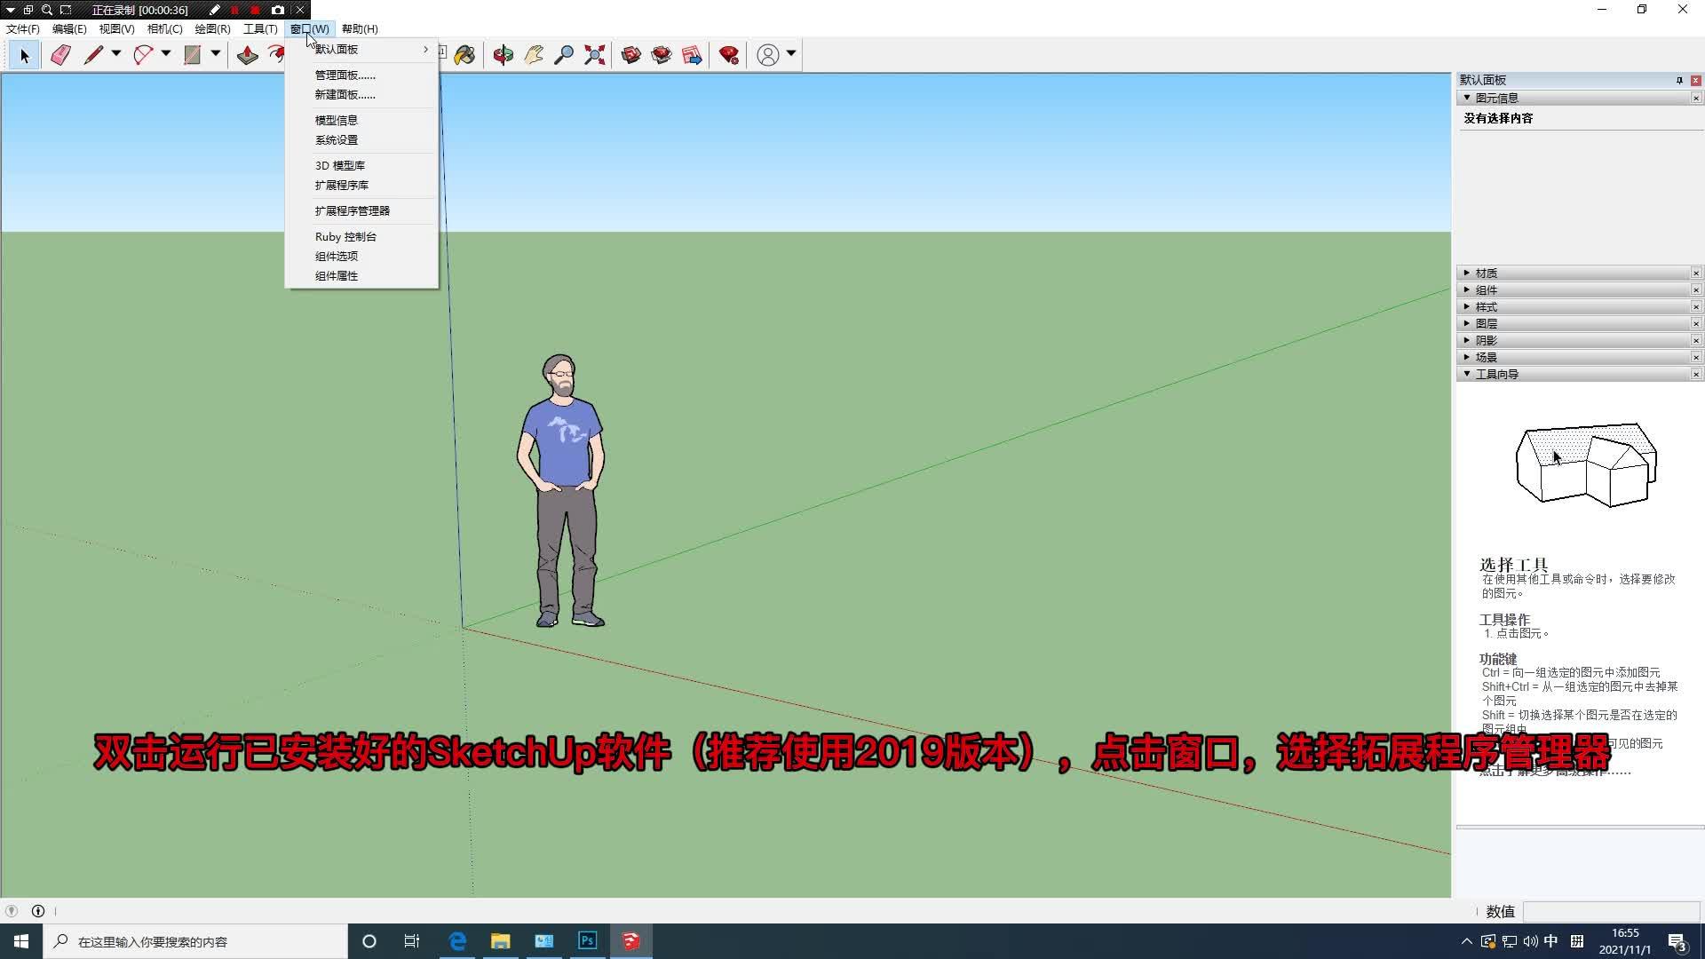
Task: Open the Extension Manager ruby icon
Action: click(729, 55)
